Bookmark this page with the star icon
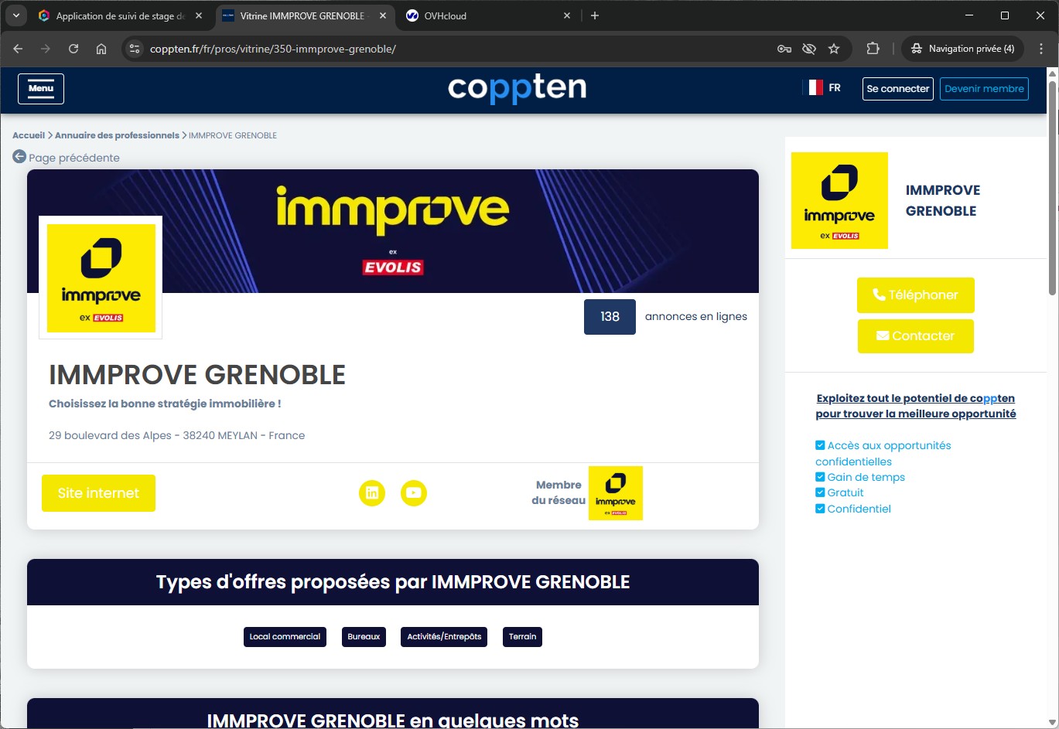The height and width of the screenshot is (729, 1059). pyautogui.click(x=834, y=49)
